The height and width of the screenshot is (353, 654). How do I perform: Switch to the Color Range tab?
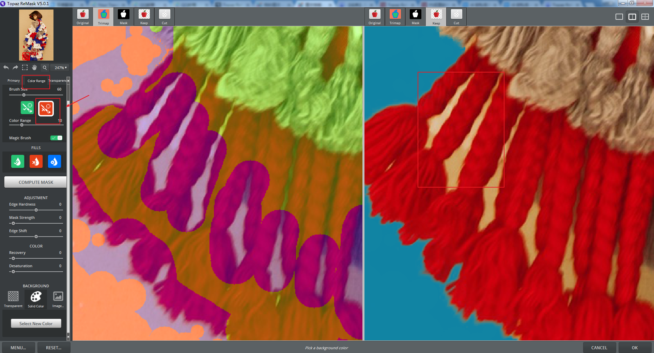point(36,81)
